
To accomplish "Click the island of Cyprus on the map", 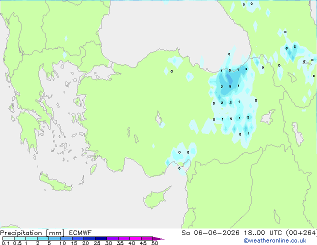I will pos(154,198).
